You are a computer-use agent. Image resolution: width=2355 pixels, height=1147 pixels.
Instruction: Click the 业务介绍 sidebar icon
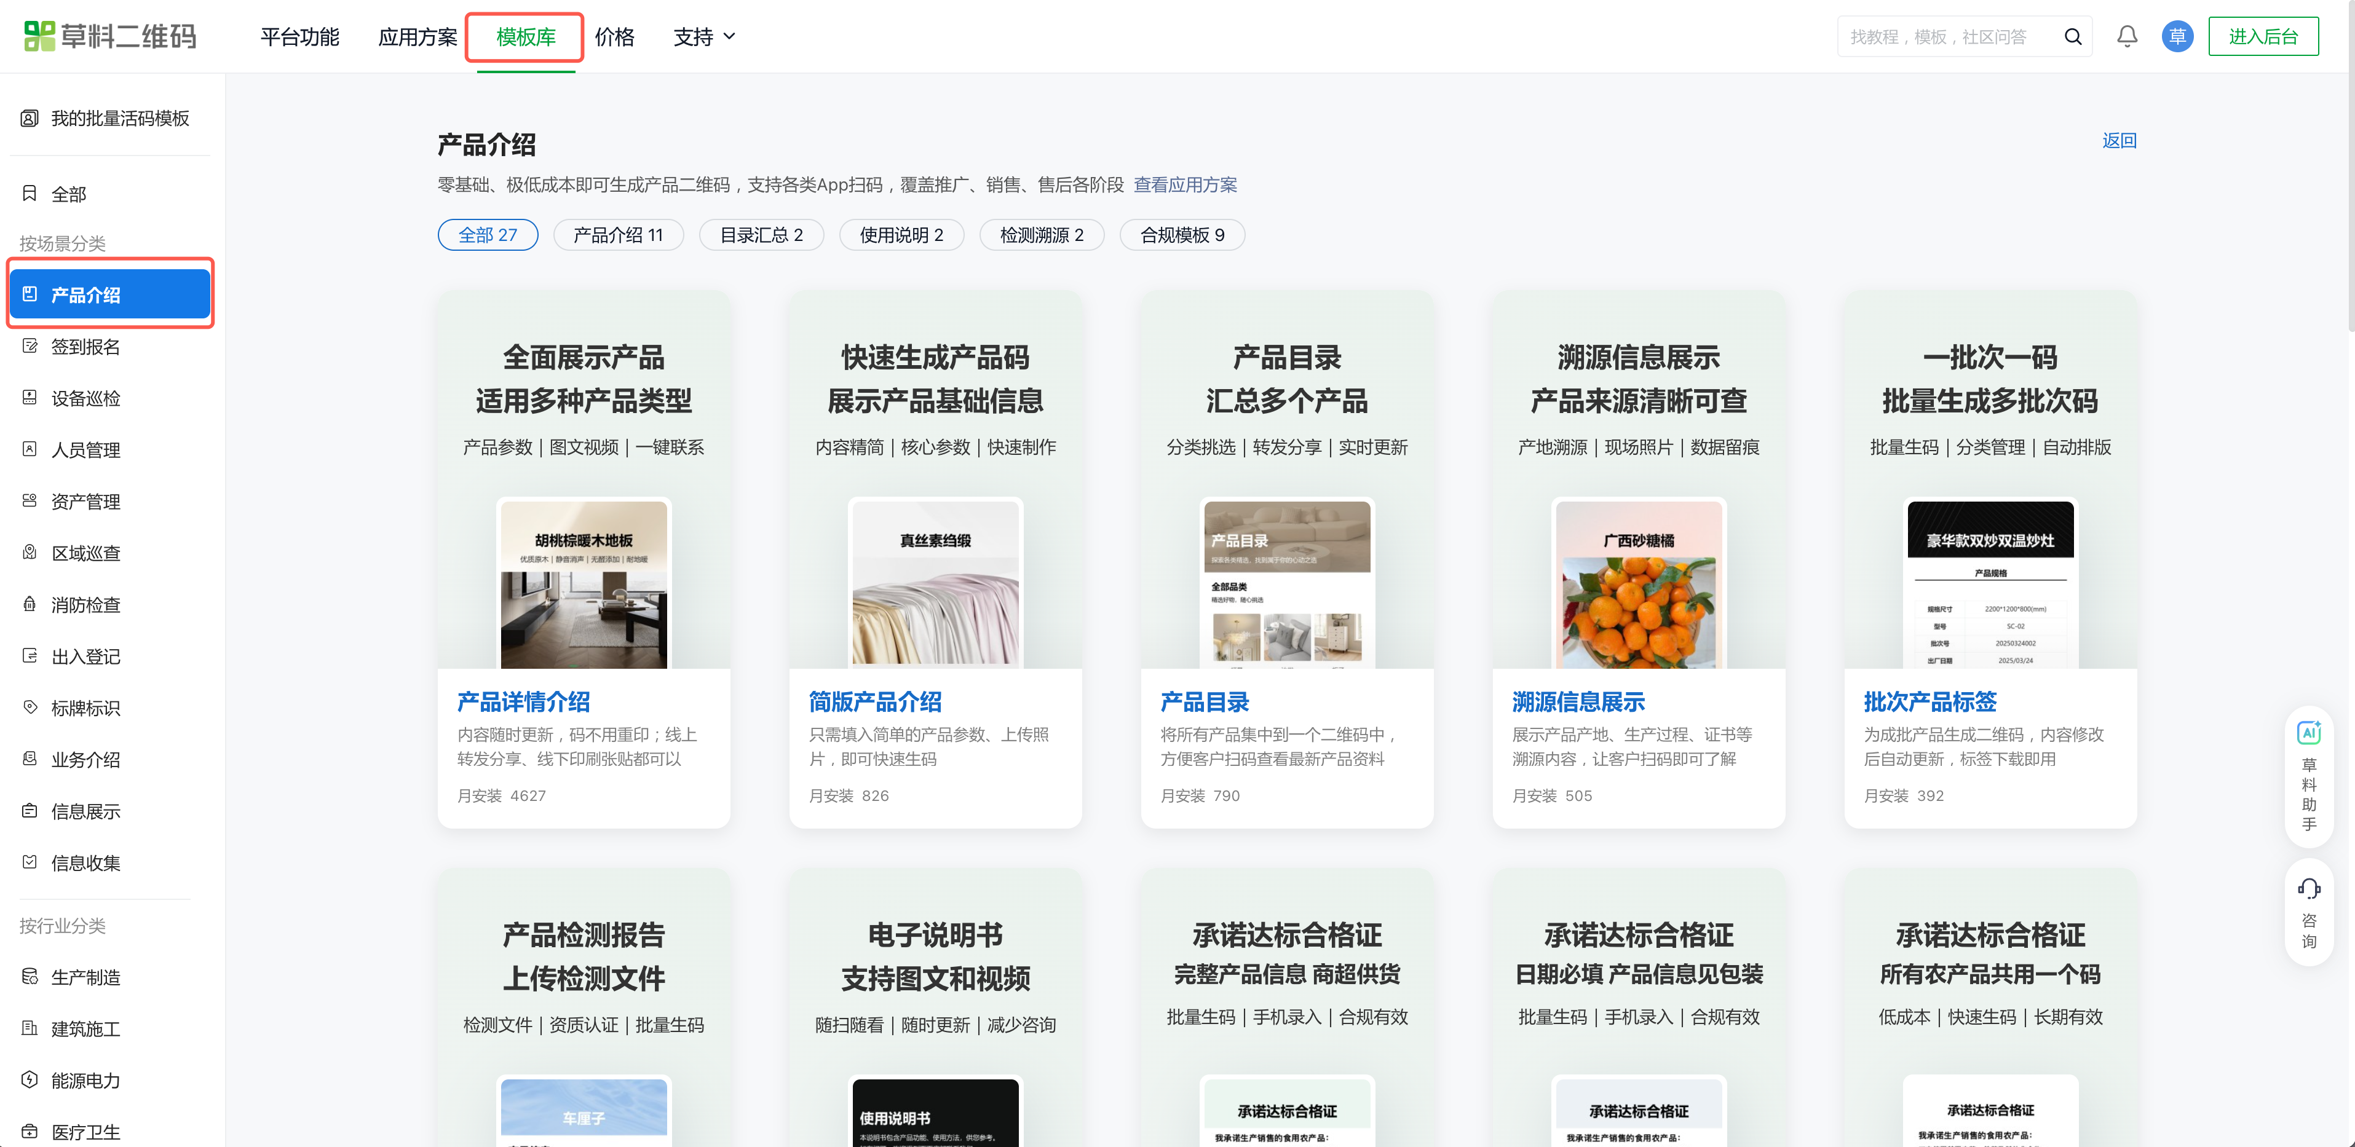click(x=30, y=760)
